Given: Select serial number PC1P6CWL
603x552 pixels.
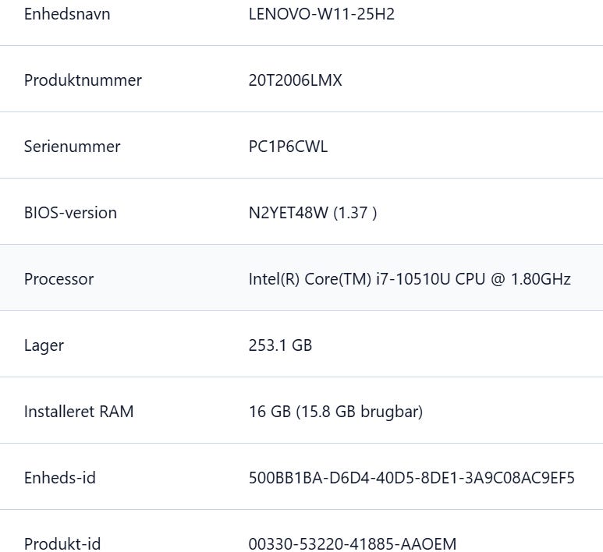Looking at the screenshot, I should (x=288, y=147).
